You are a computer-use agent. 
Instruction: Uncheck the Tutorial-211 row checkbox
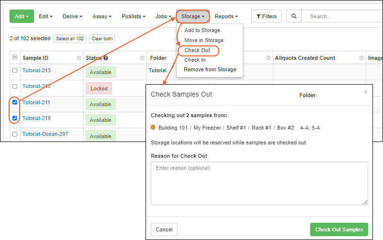pos(15,102)
